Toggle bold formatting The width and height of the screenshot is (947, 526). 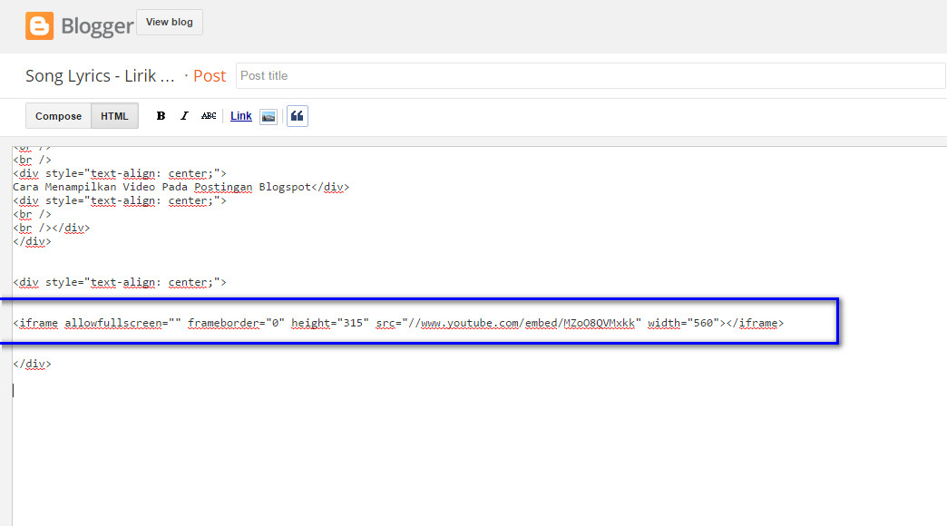[x=161, y=116]
